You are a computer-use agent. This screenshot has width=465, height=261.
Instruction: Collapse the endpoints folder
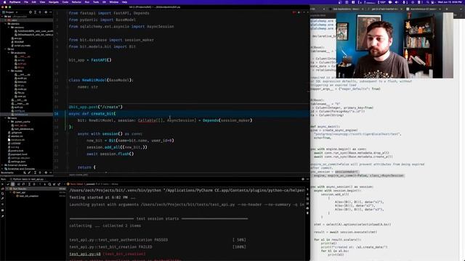[9, 53]
